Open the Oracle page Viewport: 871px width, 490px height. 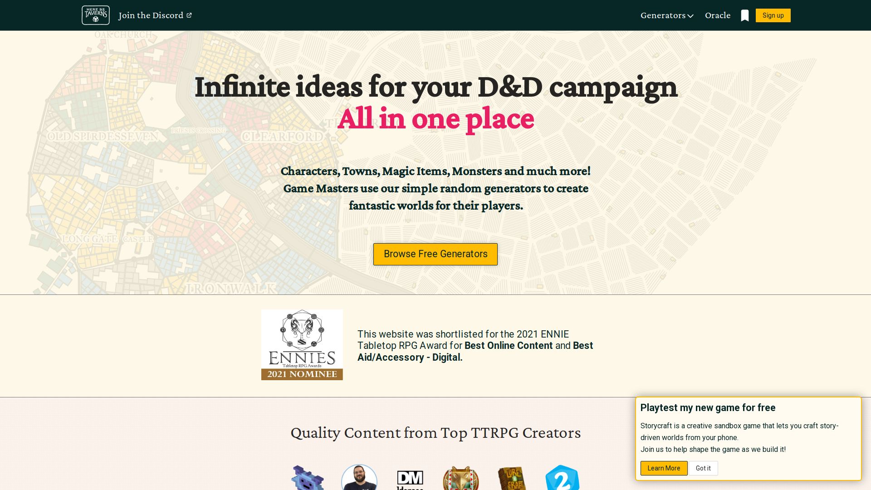(717, 15)
